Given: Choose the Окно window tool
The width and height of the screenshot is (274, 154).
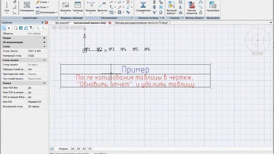Looking at the screenshot, I should click(x=41, y=7).
